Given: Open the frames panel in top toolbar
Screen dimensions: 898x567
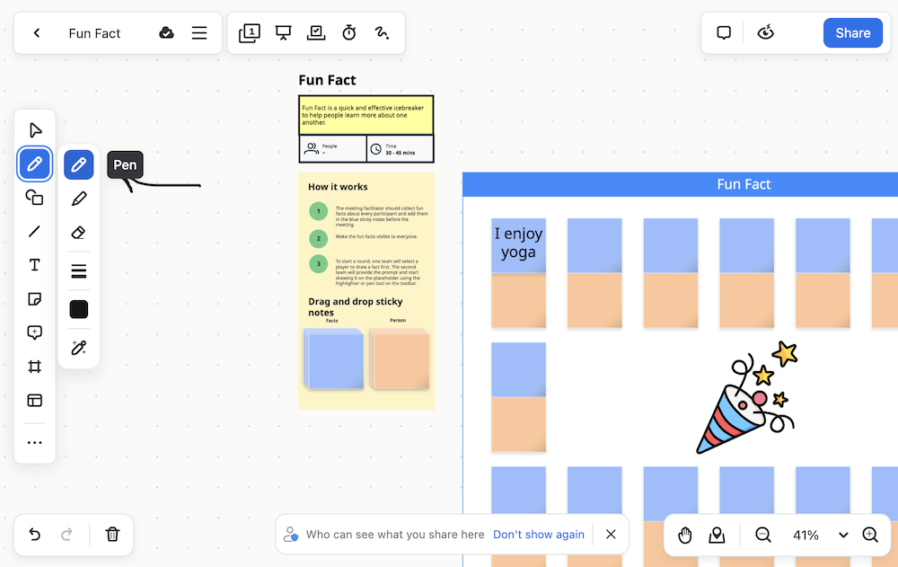Looking at the screenshot, I should coord(249,33).
